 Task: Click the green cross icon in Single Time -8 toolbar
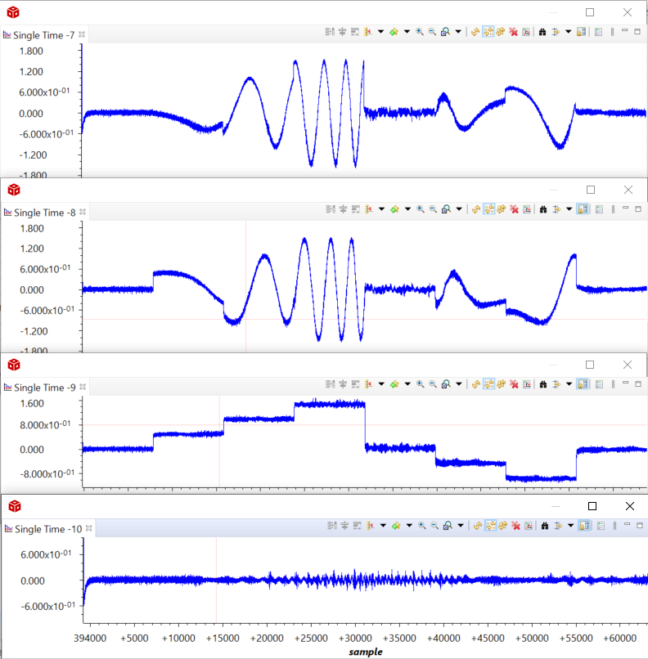[394, 208]
